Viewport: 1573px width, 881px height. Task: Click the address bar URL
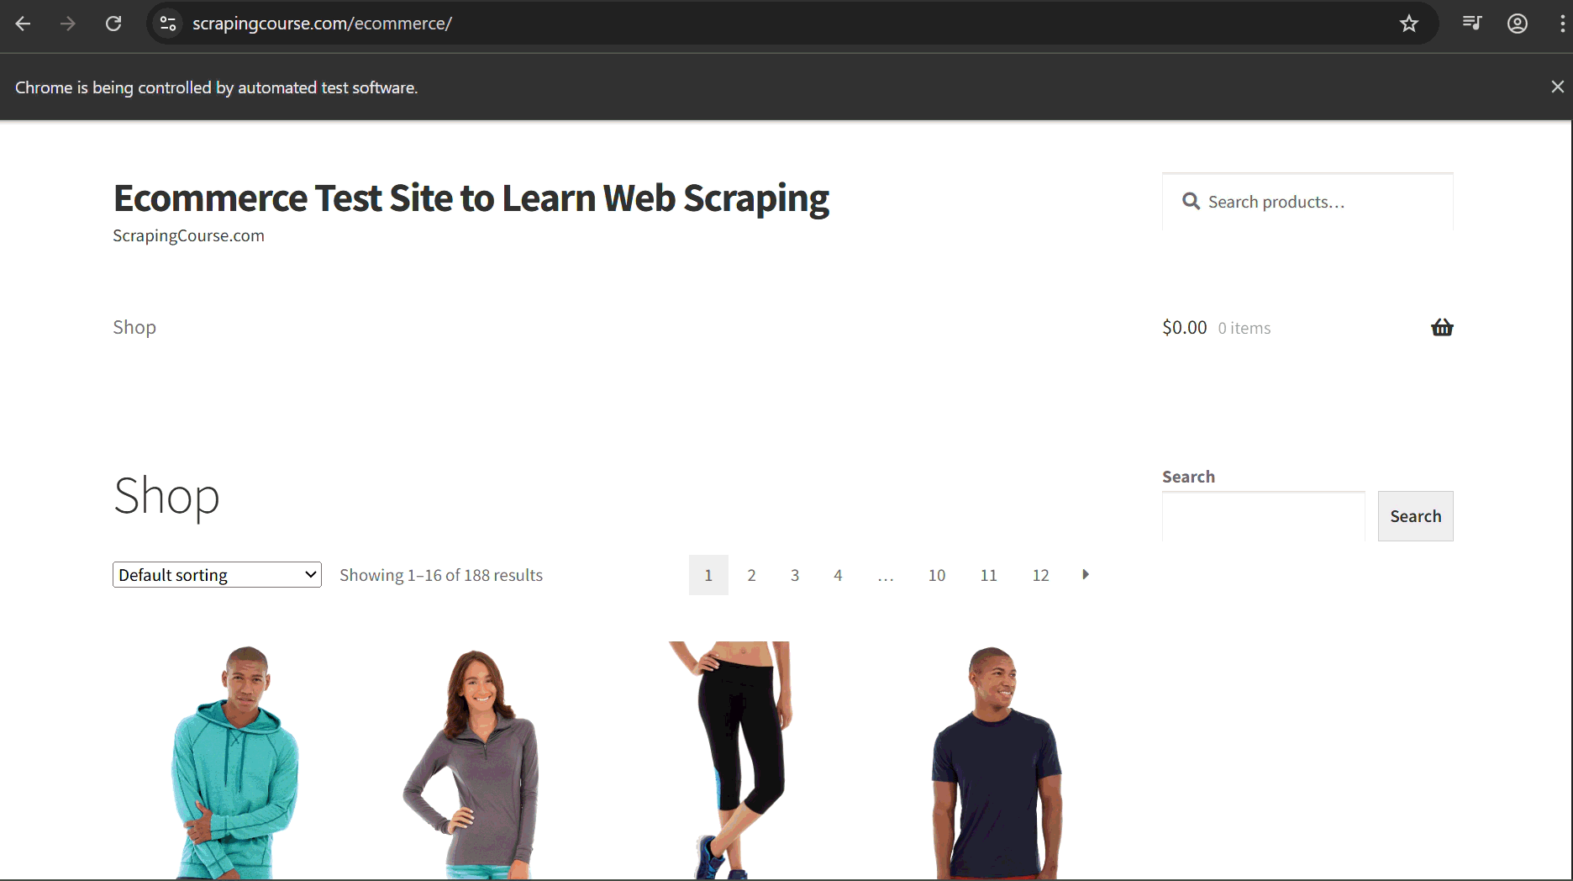pyautogui.click(x=323, y=24)
